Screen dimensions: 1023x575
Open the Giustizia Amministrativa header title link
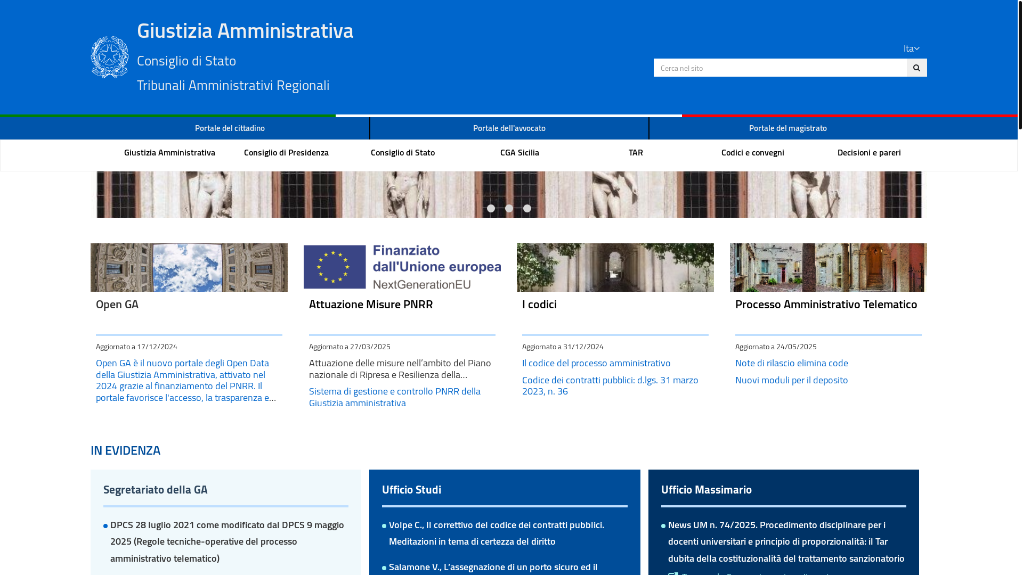click(245, 30)
